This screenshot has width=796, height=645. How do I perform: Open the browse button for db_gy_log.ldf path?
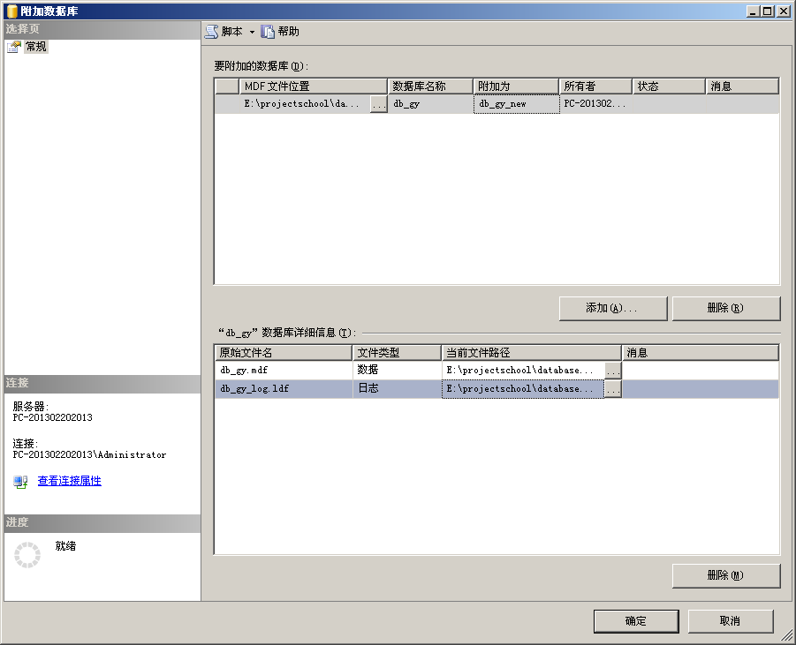pos(613,388)
